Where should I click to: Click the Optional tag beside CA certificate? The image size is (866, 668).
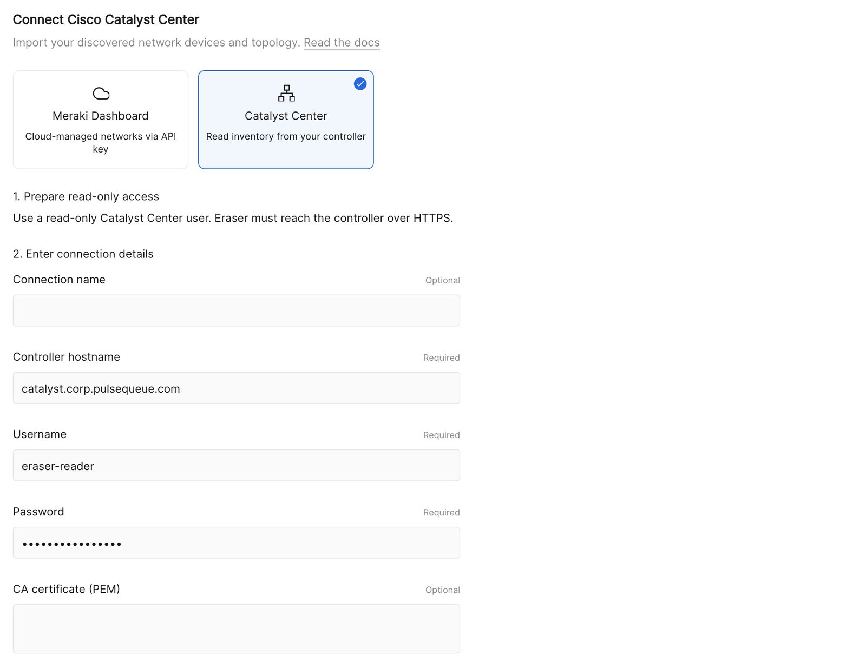(442, 590)
